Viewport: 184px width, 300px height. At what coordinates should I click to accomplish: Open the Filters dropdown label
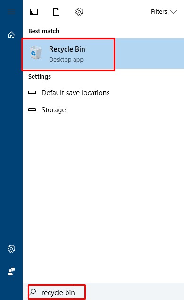(159, 12)
